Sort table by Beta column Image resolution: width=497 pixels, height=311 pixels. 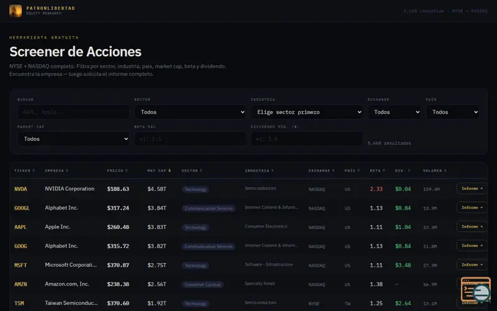point(377,170)
